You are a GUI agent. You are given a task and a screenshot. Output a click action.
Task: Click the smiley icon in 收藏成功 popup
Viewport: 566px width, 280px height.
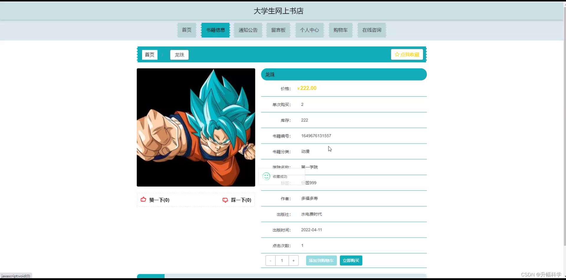[266, 176]
